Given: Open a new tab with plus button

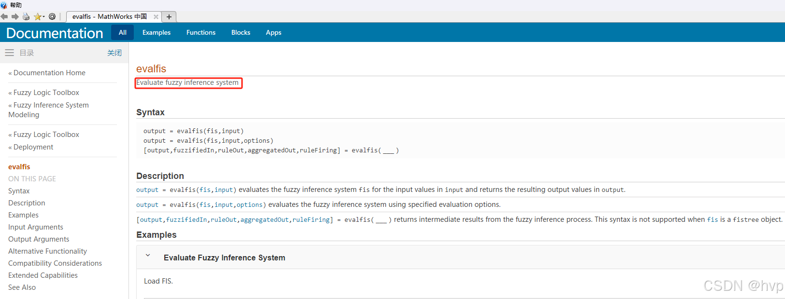Looking at the screenshot, I should [x=169, y=16].
